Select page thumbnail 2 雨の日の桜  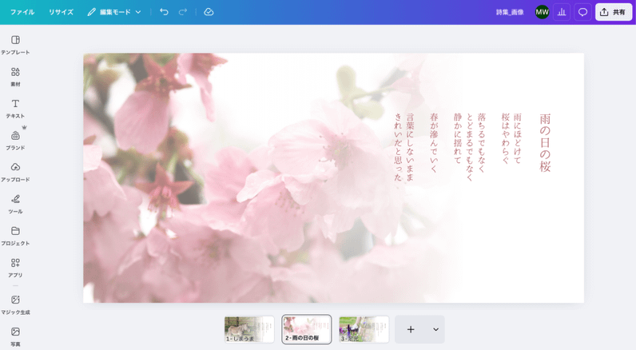[x=307, y=329]
